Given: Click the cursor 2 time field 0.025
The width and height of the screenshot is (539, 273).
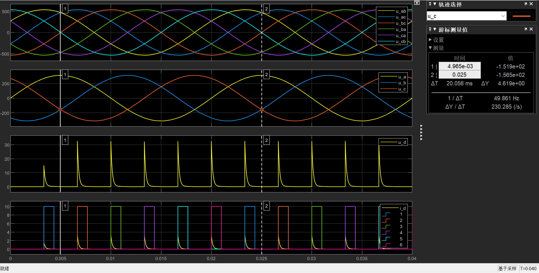Looking at the screenshot, I should point(460,75).
